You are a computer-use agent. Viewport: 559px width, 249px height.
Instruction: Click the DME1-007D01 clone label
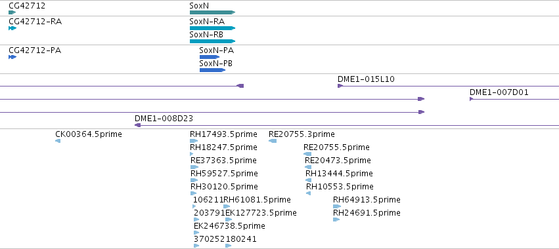pyautogui.click(x=499, y=92)
